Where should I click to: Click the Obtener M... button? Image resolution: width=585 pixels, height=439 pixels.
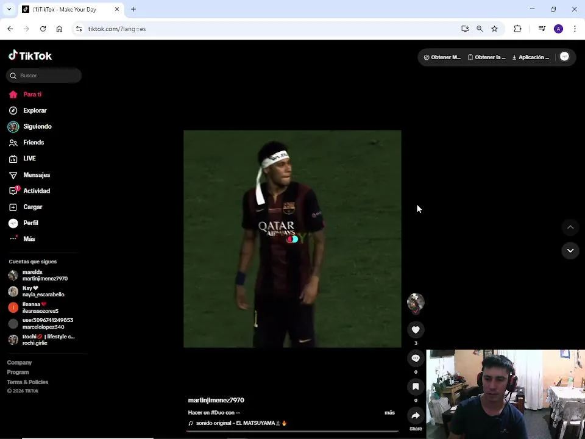[442, 57]
